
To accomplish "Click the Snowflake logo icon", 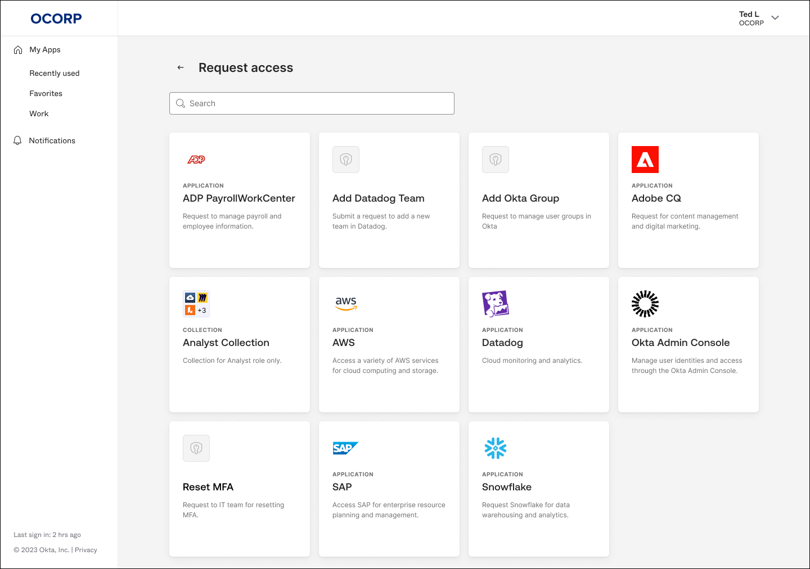I will [496, 448].
